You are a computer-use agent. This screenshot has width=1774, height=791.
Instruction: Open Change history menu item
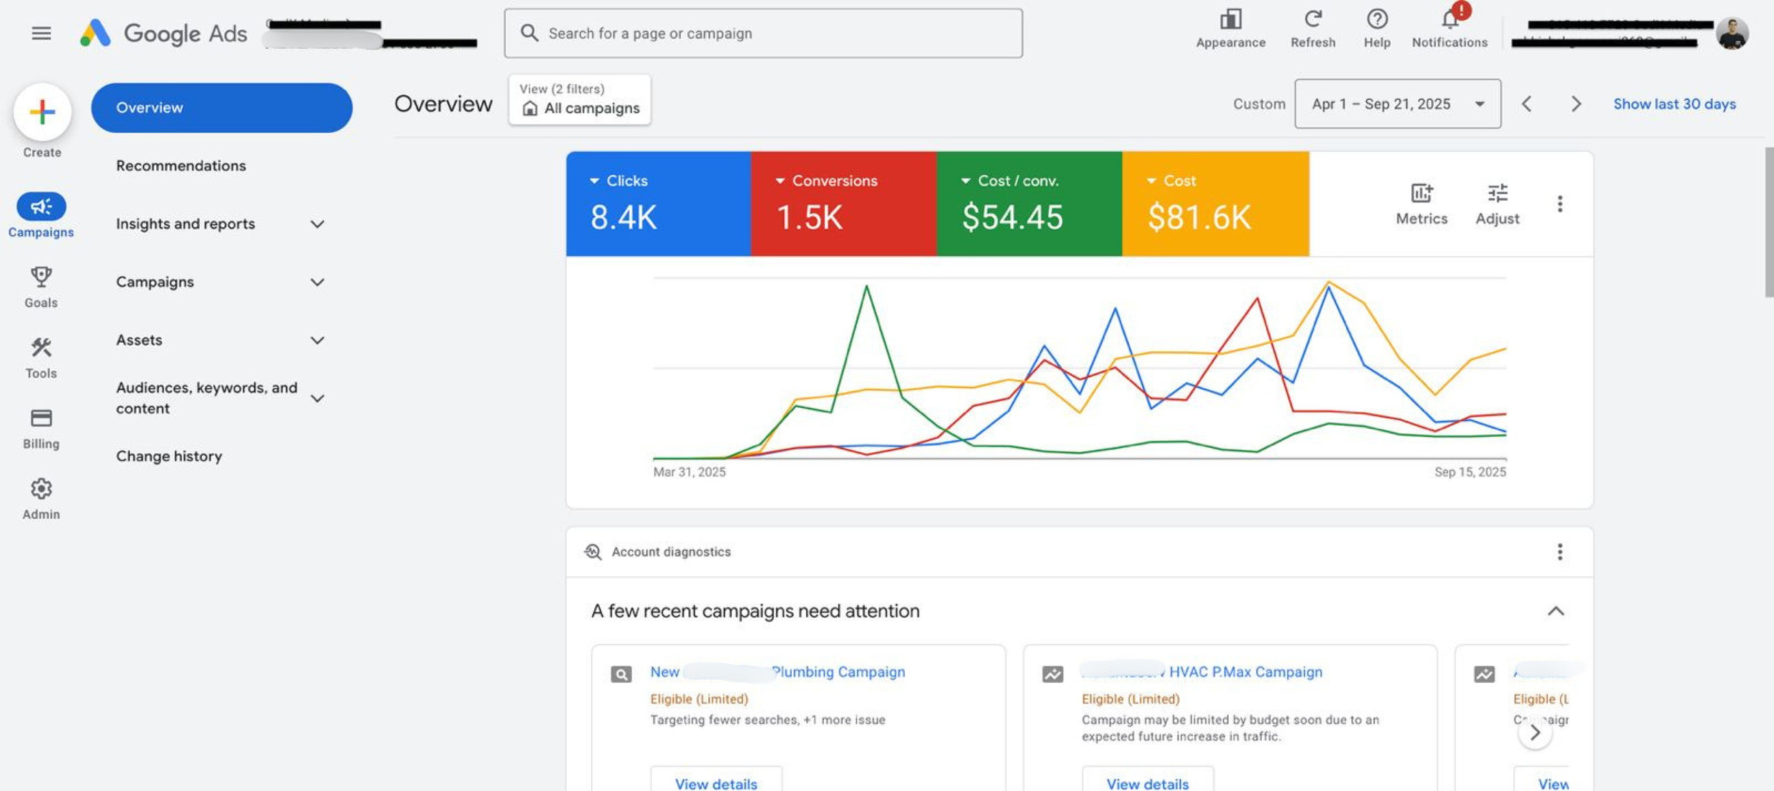pos(169,456)
